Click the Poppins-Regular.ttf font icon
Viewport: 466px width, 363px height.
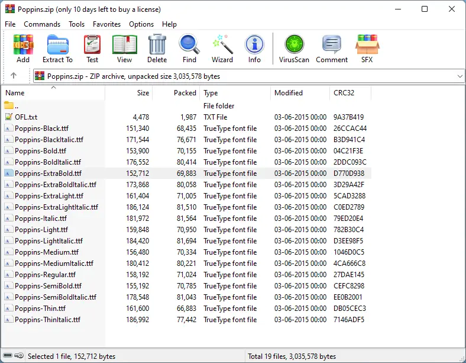(9, 275)
